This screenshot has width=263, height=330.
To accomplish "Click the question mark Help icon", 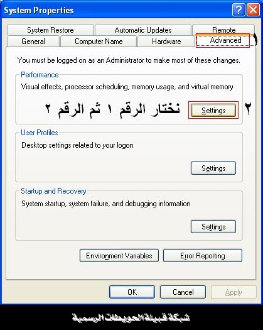I will pyautogui.click(x=238, y=9).
